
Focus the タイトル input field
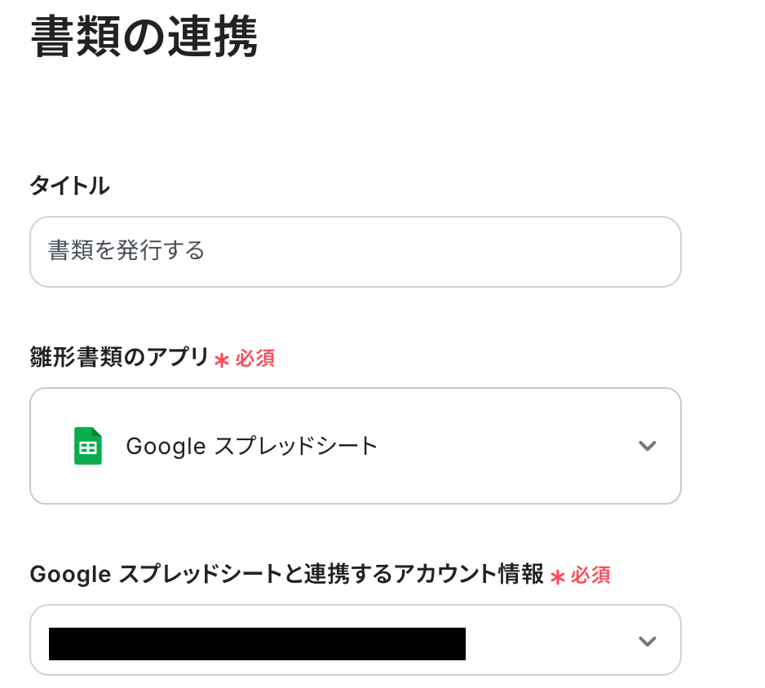click(355, 251)
